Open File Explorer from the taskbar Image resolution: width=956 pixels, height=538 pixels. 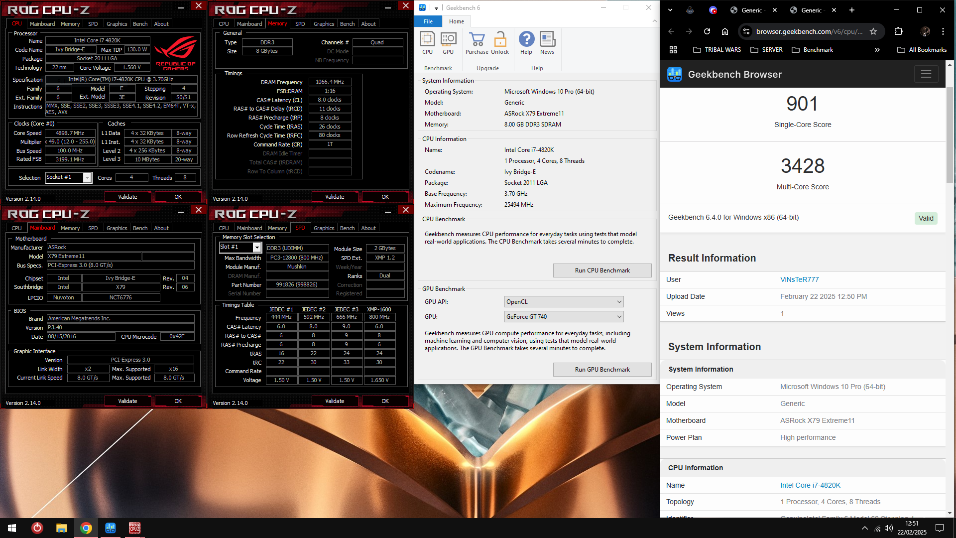[x=61, y=528]
